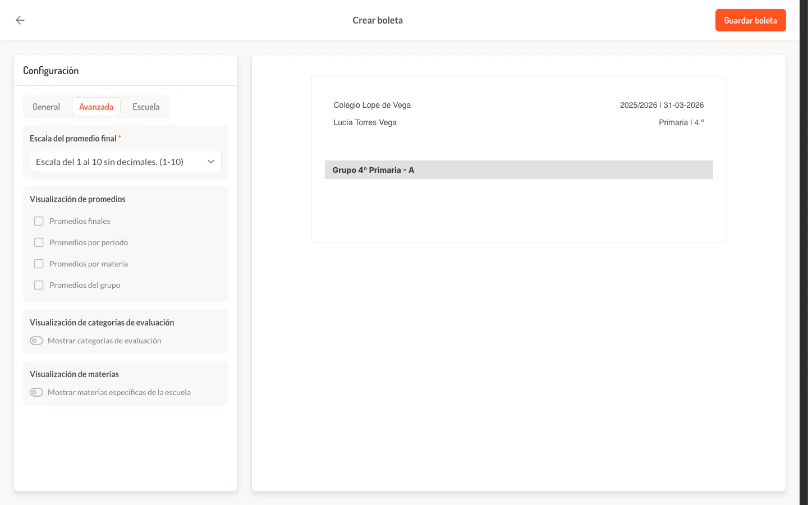The width and height of the screenshot is (808, 505).
Task: Toggle Mostrar categorías de evaluación switch
Action: click(36, 341)
